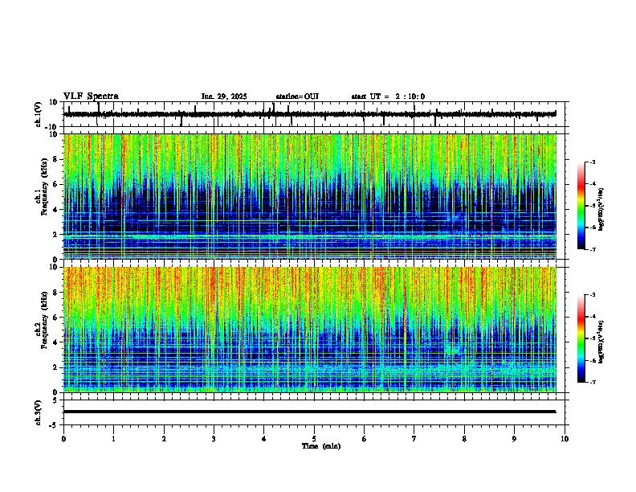
Task: Click the 10 minute tick label
Action: point(565,439)
